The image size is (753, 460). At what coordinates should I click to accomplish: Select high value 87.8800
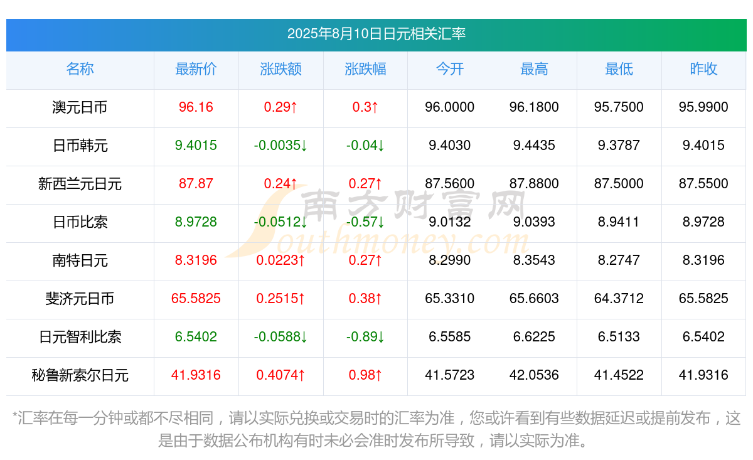534,184
